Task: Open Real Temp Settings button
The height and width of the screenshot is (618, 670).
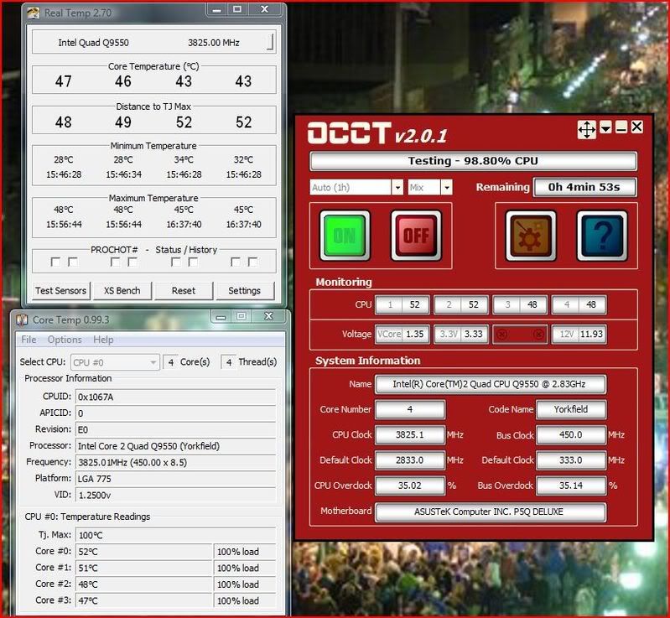Action: (x=244, y=291)
